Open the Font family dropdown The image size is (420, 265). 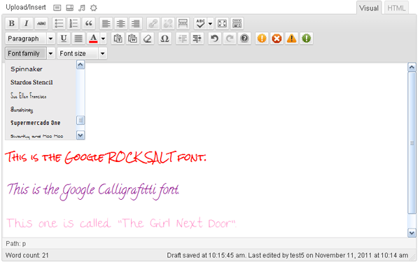coord(30,53)
